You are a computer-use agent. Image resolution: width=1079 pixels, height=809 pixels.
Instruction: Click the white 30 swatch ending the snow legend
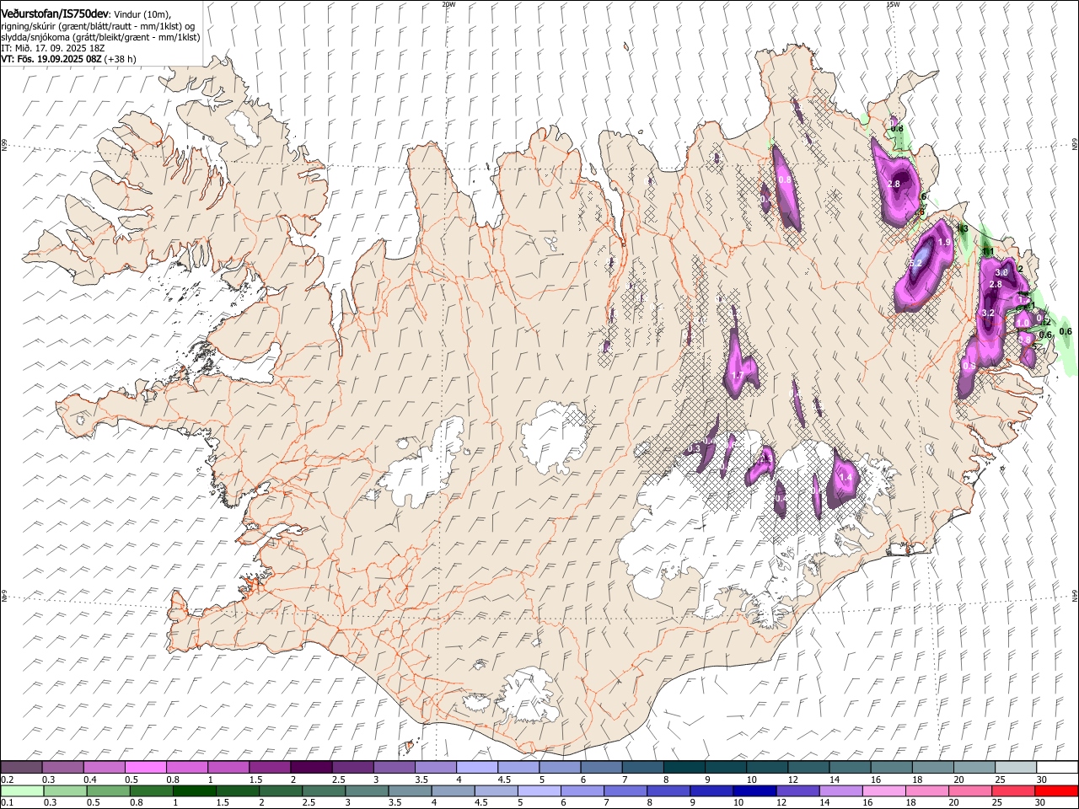pos(1057,768)
